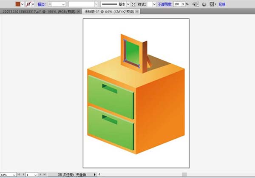Open the status bar options arrow

[95, 175]
